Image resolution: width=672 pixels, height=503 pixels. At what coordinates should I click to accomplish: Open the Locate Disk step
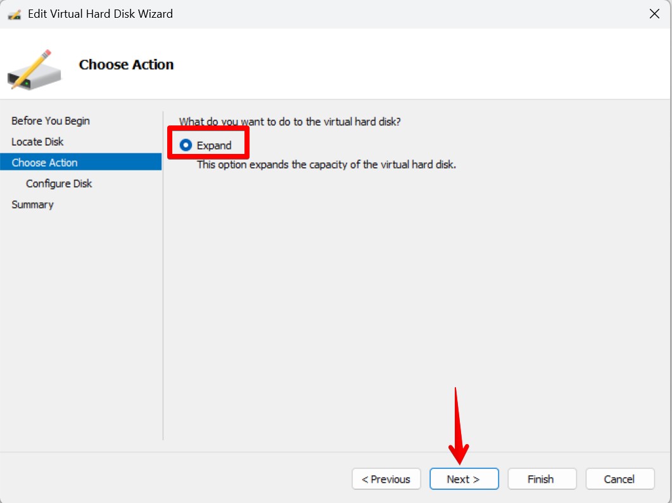(x=37, y=141)
